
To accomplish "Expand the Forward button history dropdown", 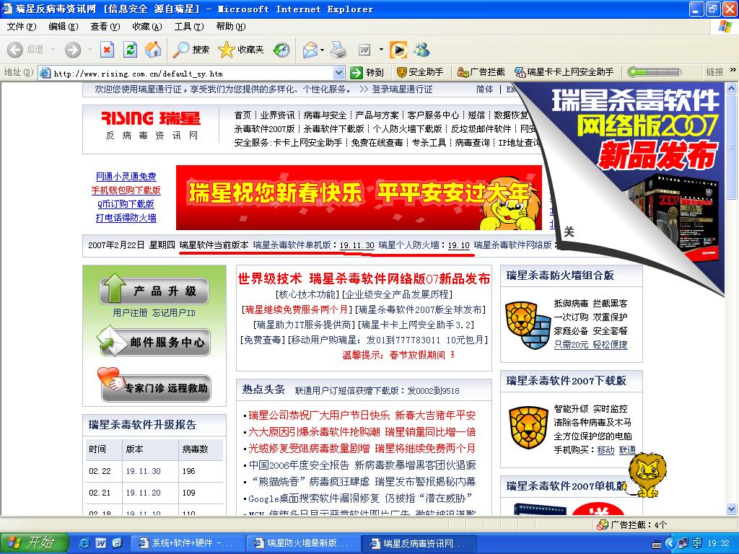I will 89,50.
